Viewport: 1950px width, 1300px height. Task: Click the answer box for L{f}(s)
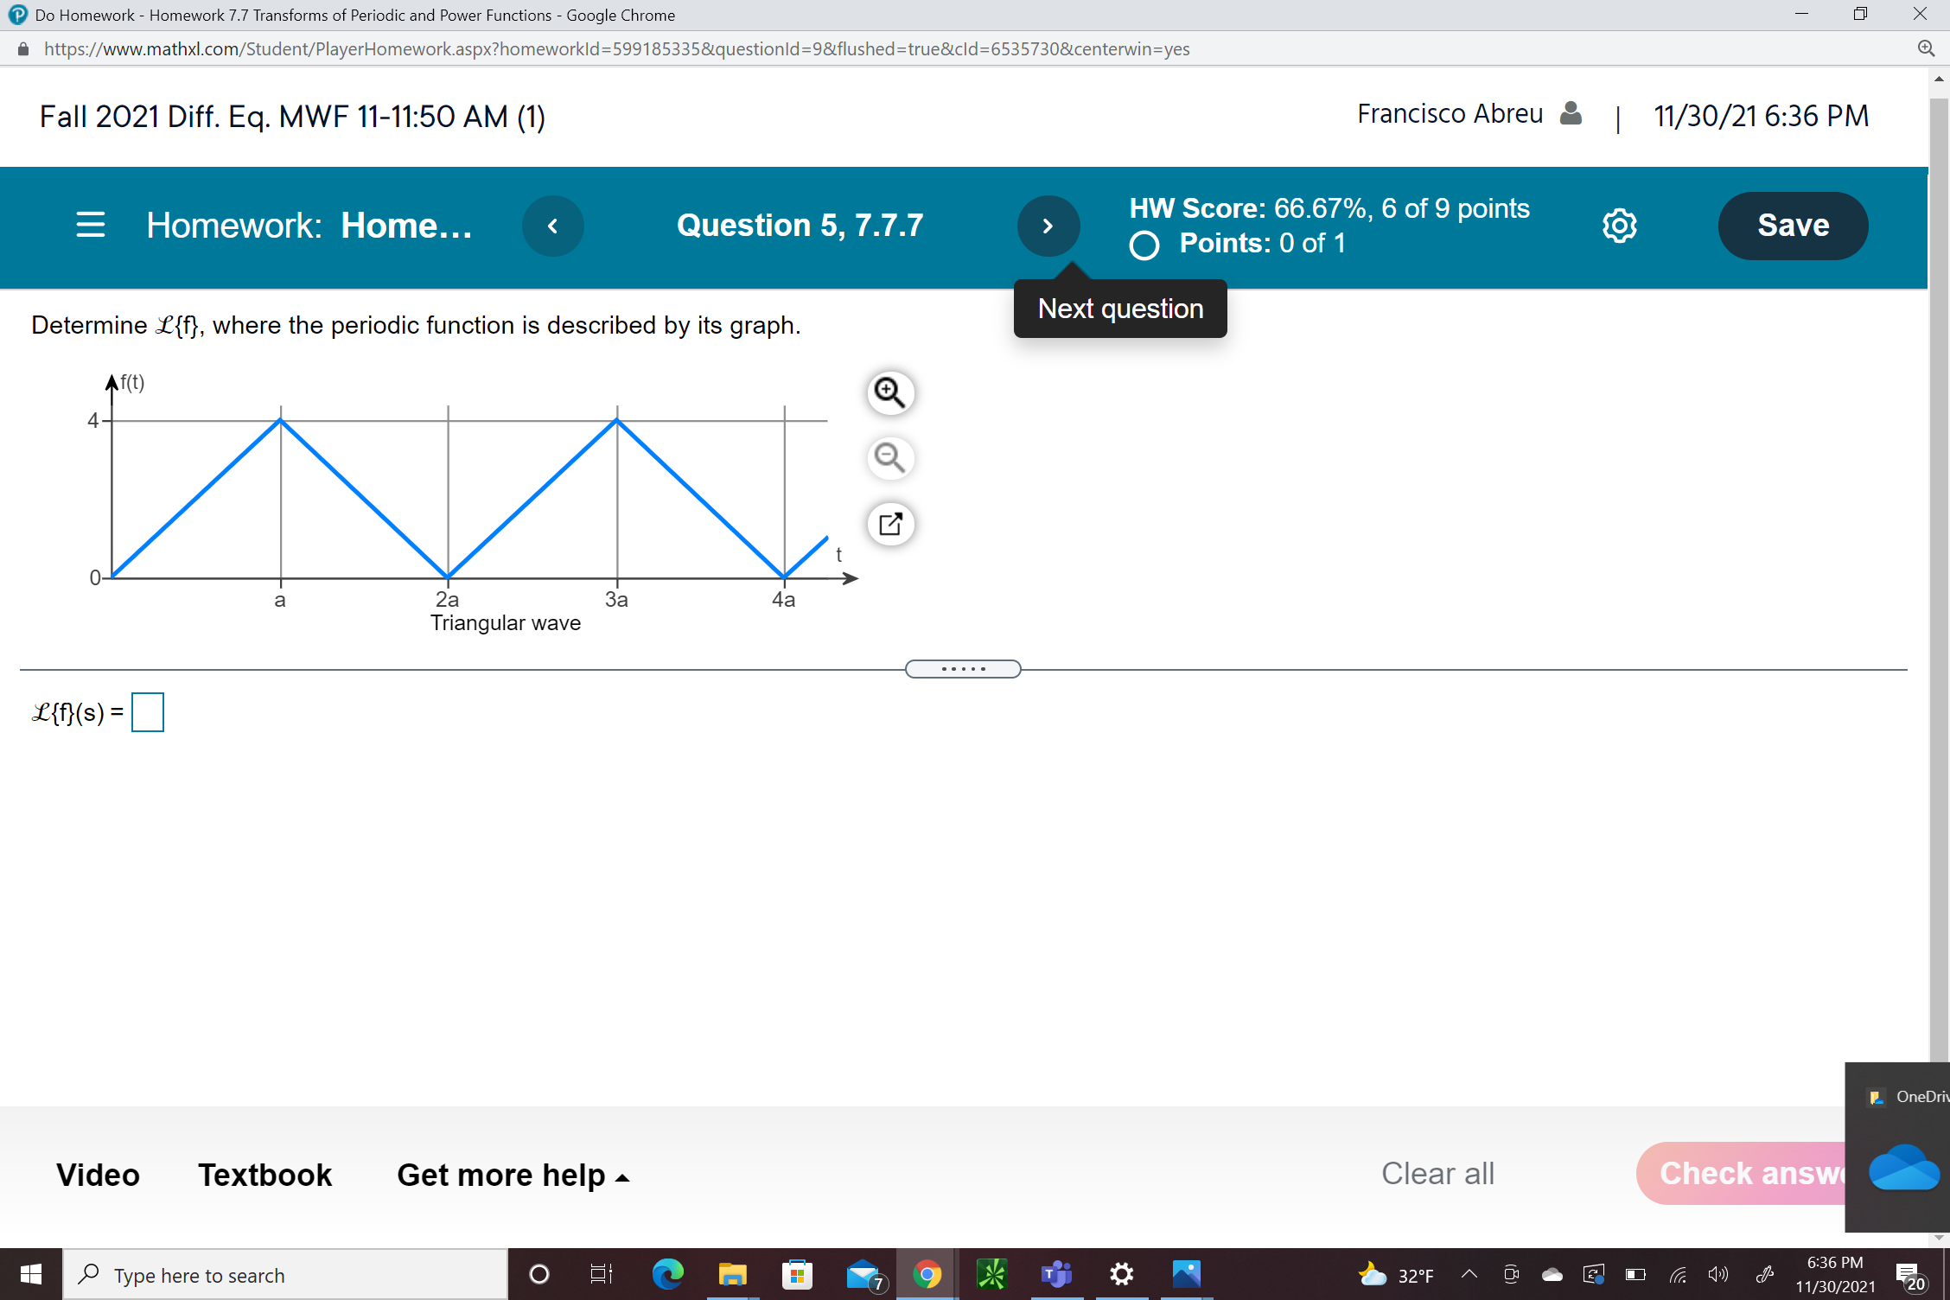148,711
